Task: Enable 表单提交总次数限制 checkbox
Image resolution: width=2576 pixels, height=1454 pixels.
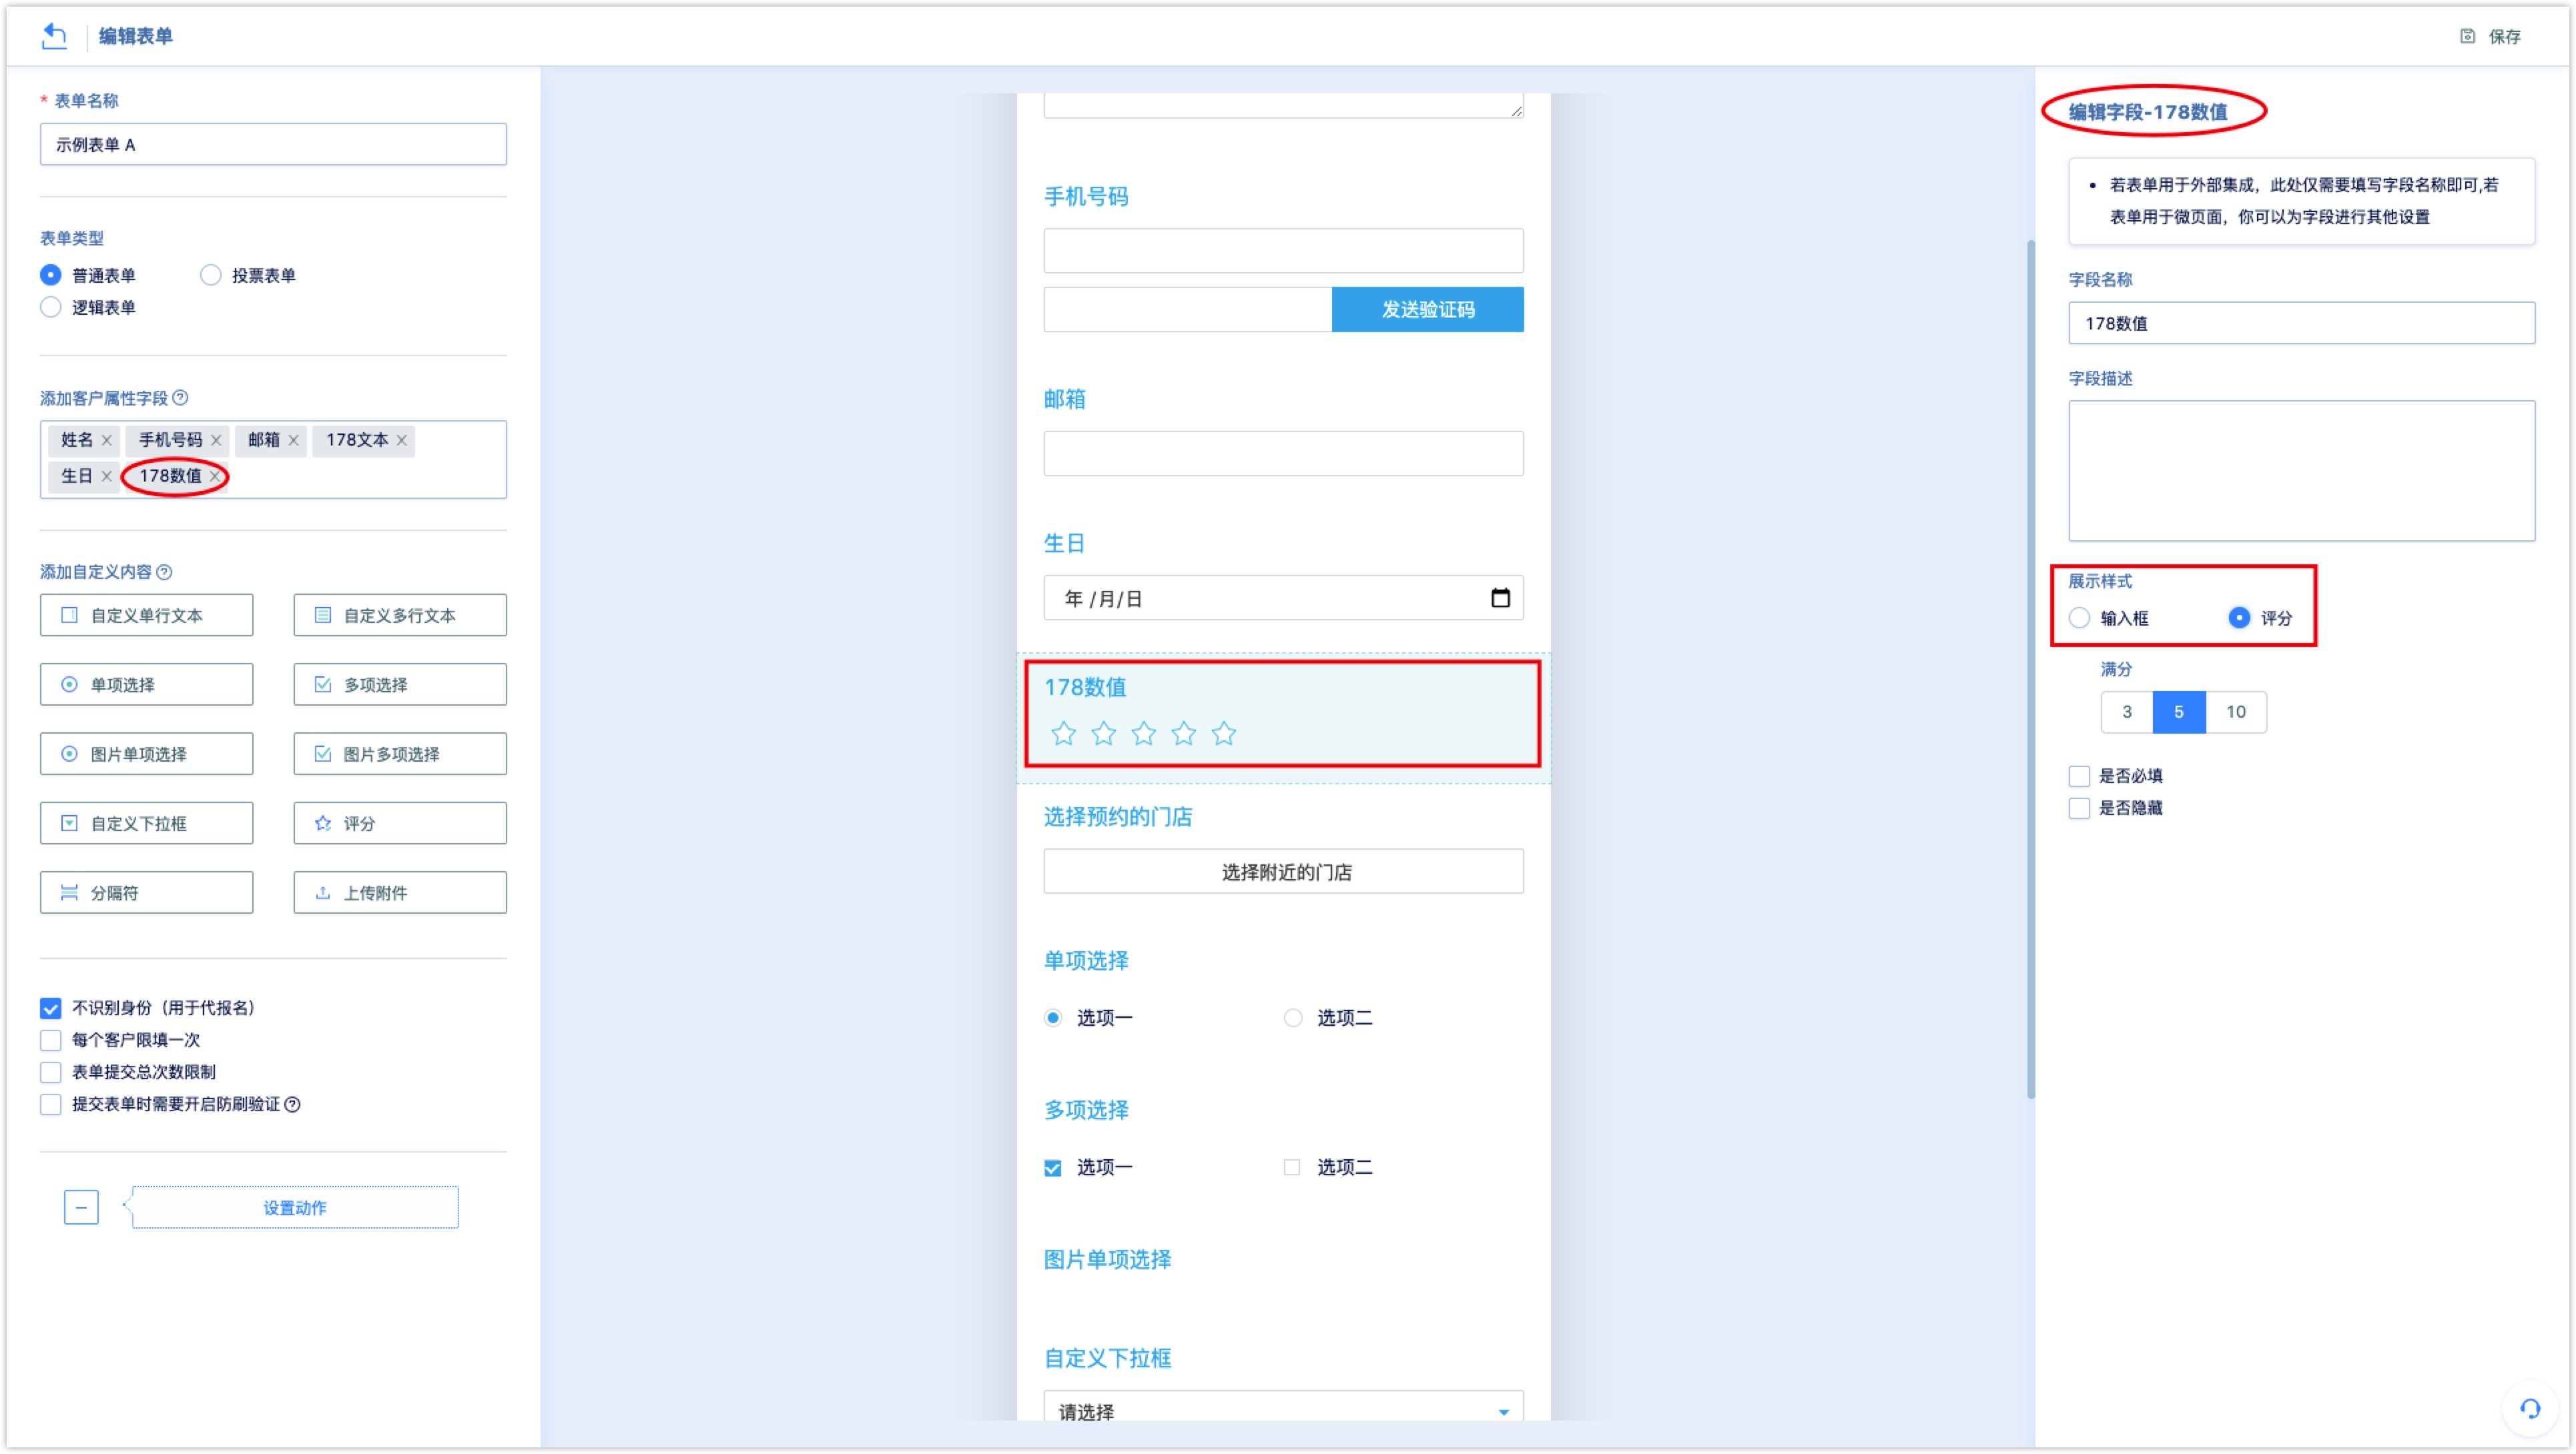Action: pos(50,1072)
